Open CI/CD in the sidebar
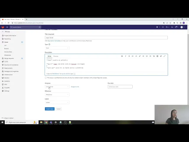The image size is (189, 142). point(6,62)
